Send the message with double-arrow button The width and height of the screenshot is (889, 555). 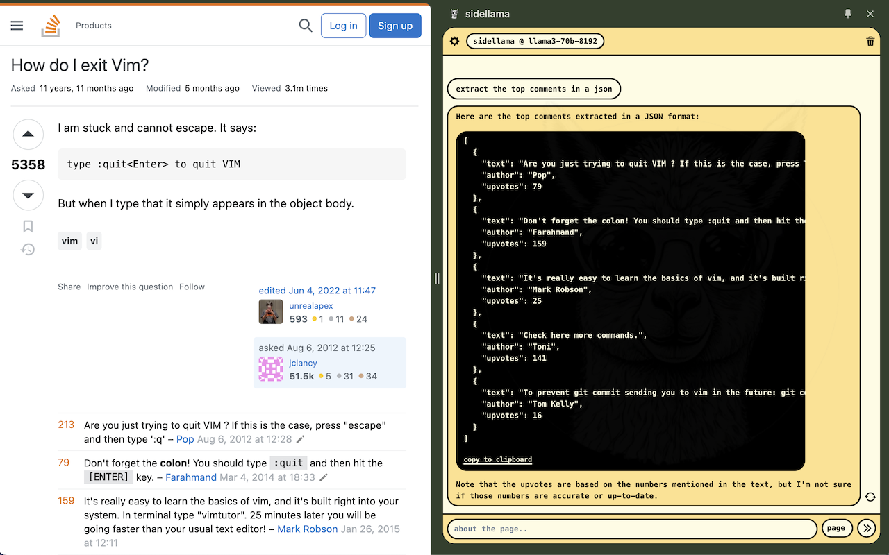point(867,528)
